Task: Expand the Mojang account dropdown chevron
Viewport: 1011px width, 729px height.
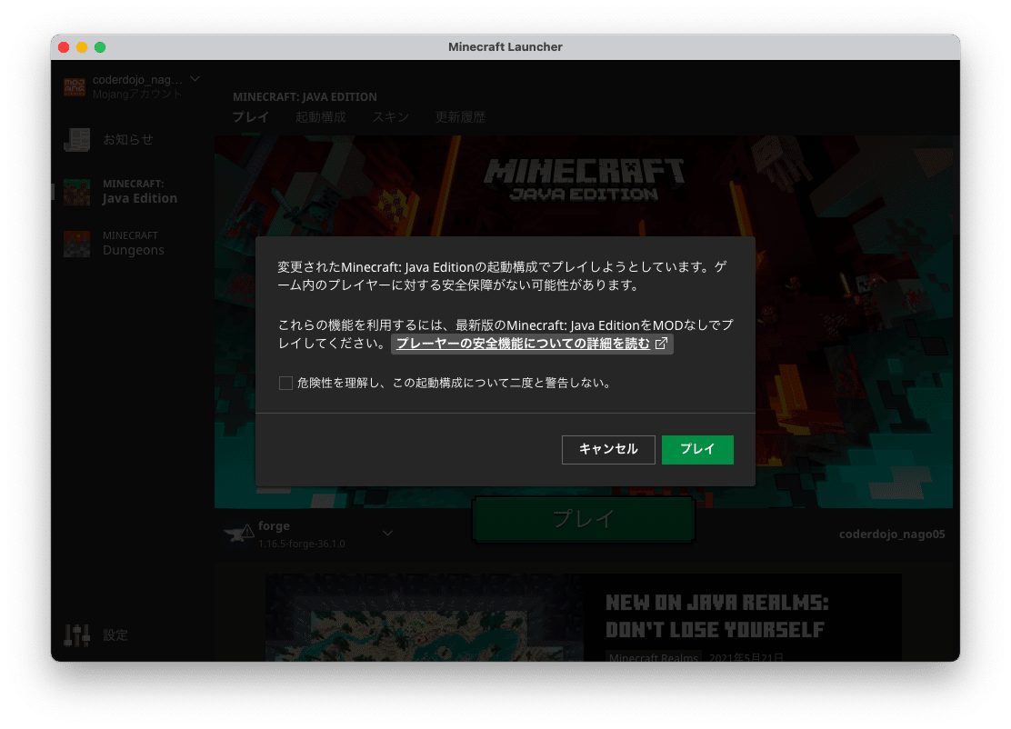Action: [195, 78]
